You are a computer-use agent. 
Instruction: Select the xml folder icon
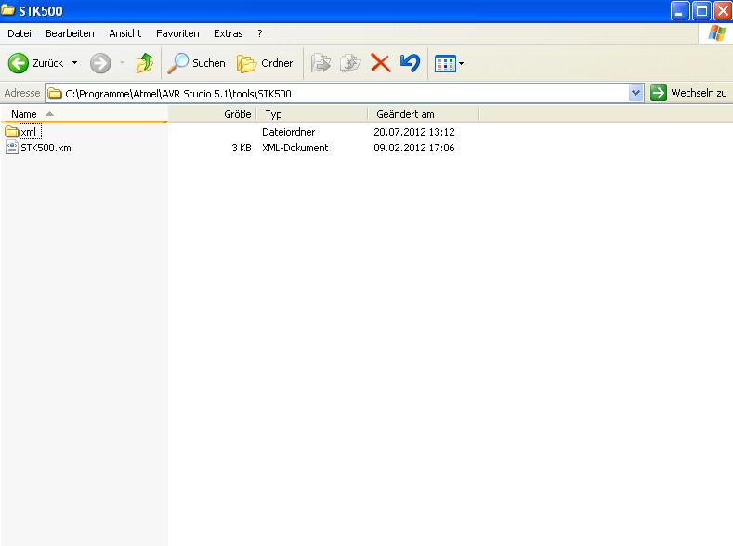(12, 131)
